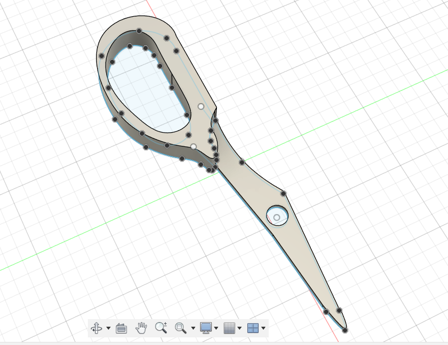Screen dimensions: 448x345
Task: Select the center point of the pivot hole
Action: pos(276,217)
